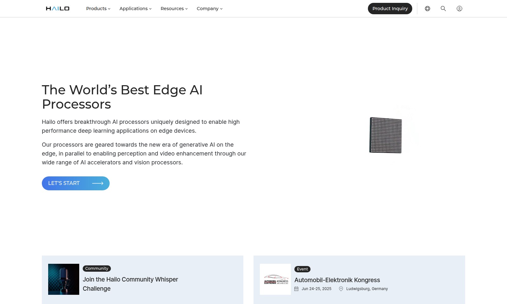Screen dimensions: 507x304
Task: Click the search magnifier icon
Action: 443,9
